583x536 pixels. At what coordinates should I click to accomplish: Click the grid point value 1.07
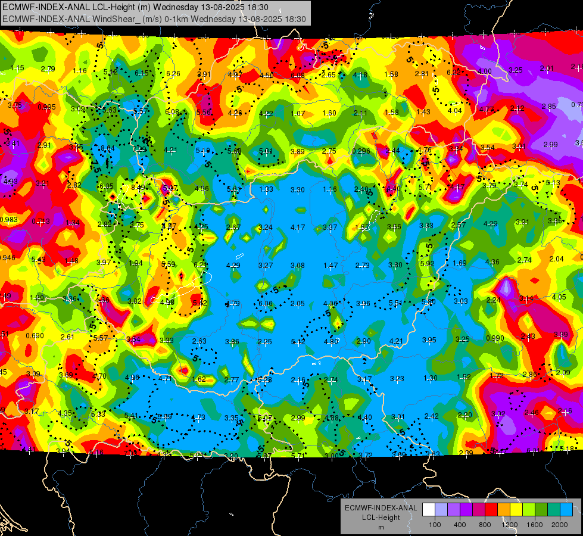click(x=298, y=113)
